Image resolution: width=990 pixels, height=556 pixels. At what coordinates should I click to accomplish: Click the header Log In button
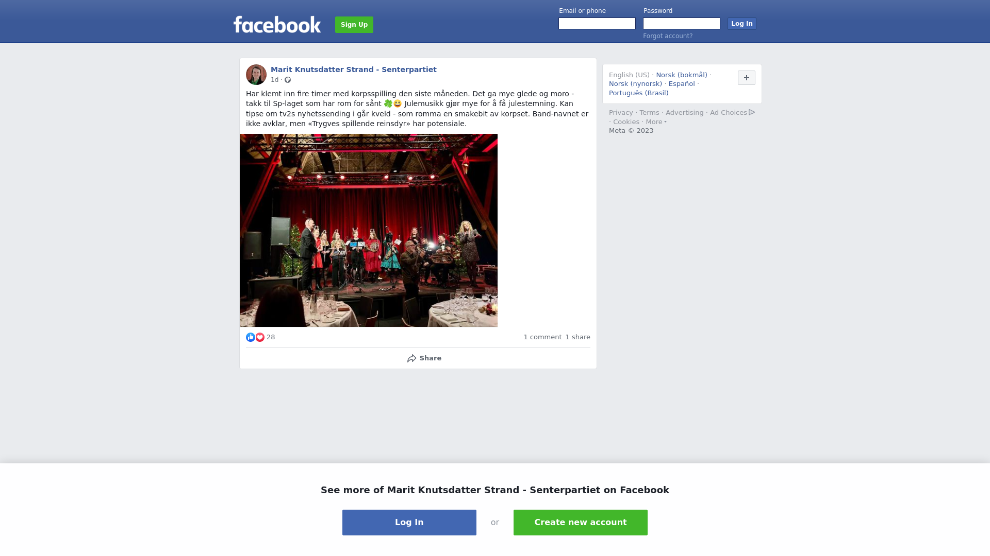click(742, 24)
